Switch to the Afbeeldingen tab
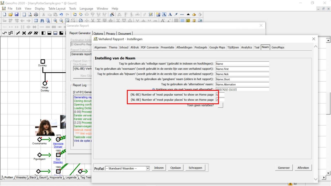The width and height of the screenshot is (331, 186). pos(184,47)
